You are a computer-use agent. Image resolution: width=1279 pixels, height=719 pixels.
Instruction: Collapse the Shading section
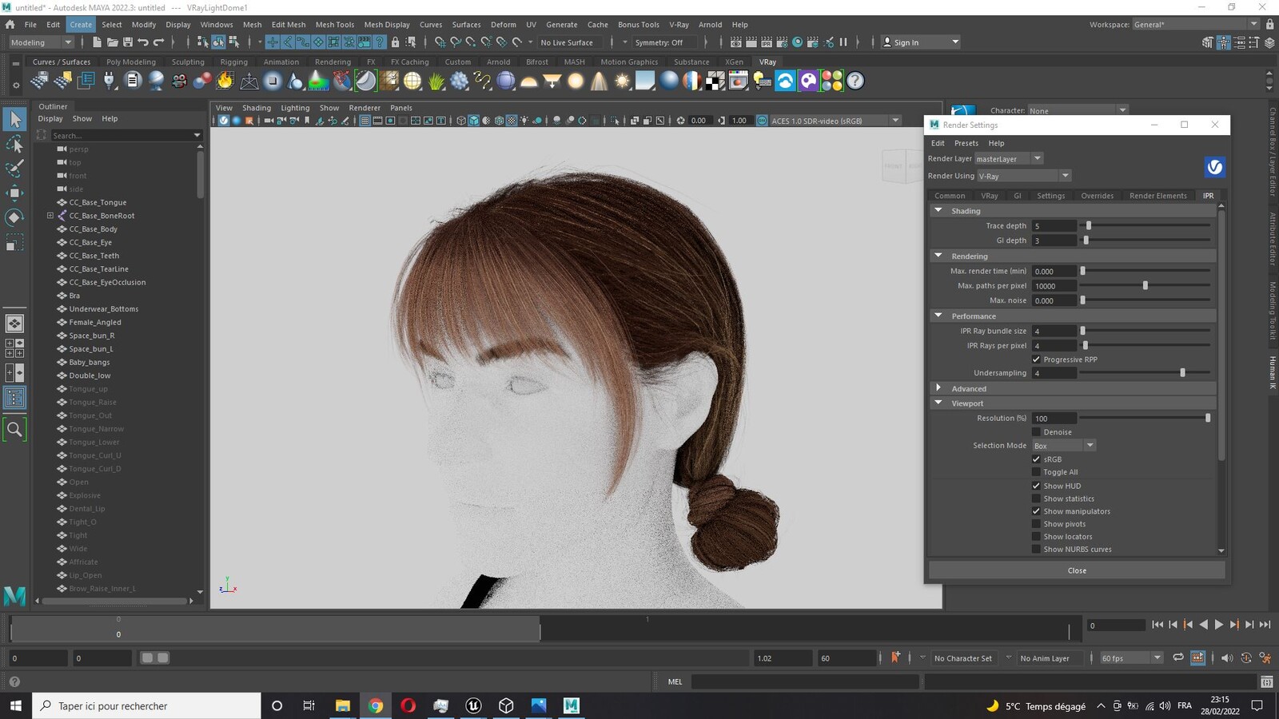pyautogui.click(x=938, y=211)
